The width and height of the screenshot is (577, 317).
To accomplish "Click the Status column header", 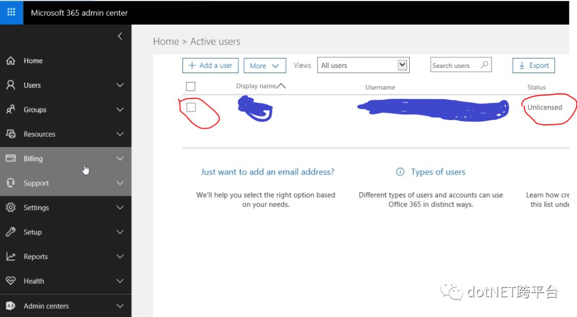I will point(536,87).
